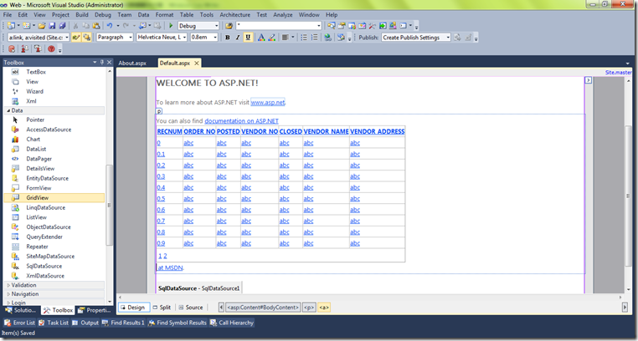Screen dimensions: 638x341
Task: Click the bulleted list icon
Action: 304,38
